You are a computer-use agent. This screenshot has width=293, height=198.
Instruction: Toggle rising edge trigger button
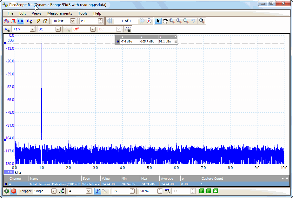97,191
